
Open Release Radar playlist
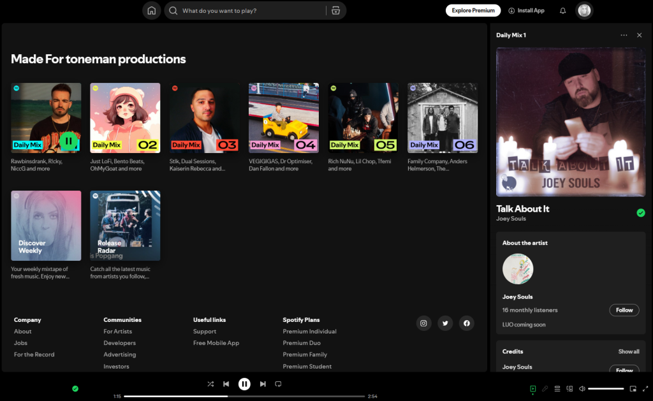[125, 226]
